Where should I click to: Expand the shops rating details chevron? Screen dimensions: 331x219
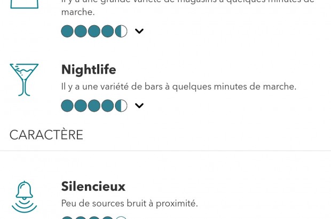139,31
